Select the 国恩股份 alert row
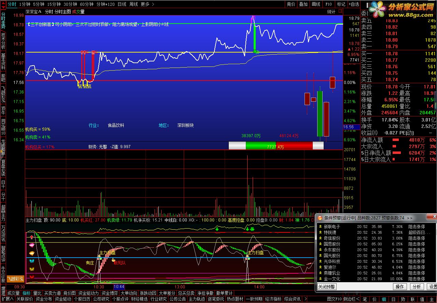Image resolution: width=437 pixels, height=303 pixels. pos(376,244)
